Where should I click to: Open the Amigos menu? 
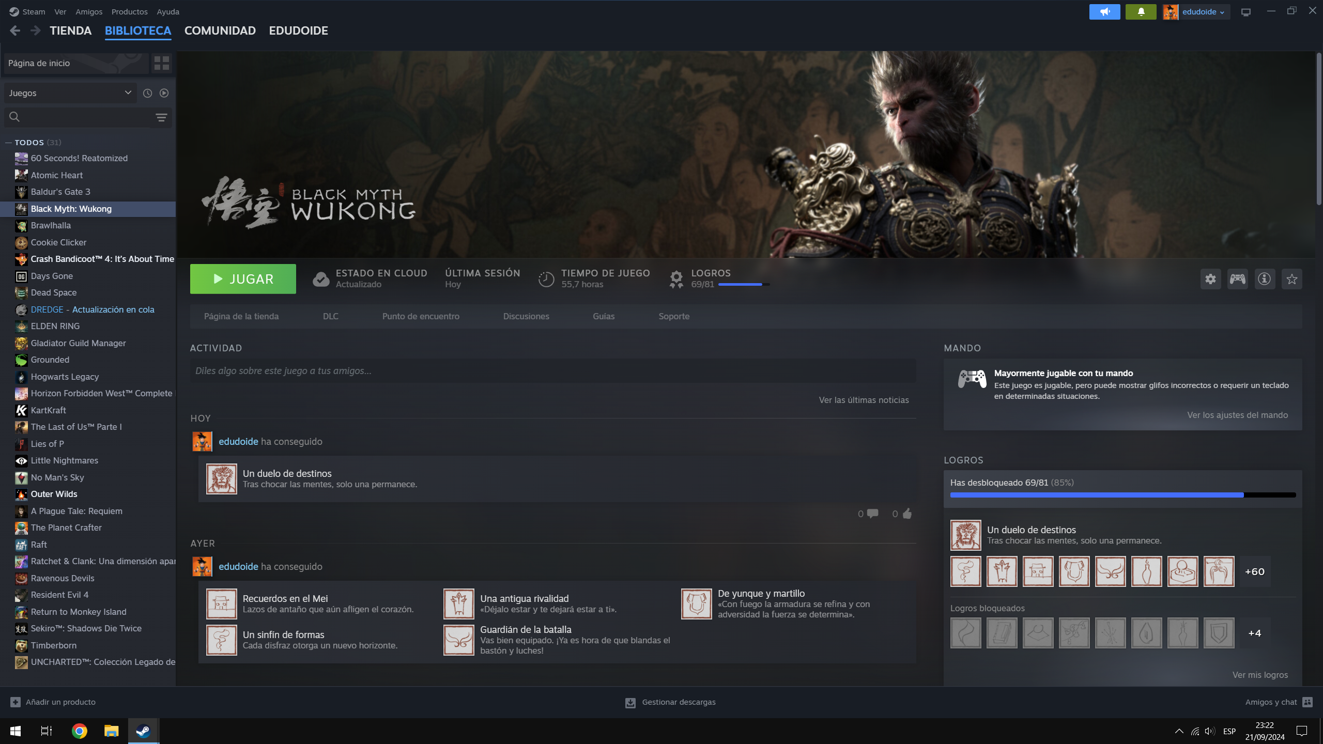click(x=88, y=11)
